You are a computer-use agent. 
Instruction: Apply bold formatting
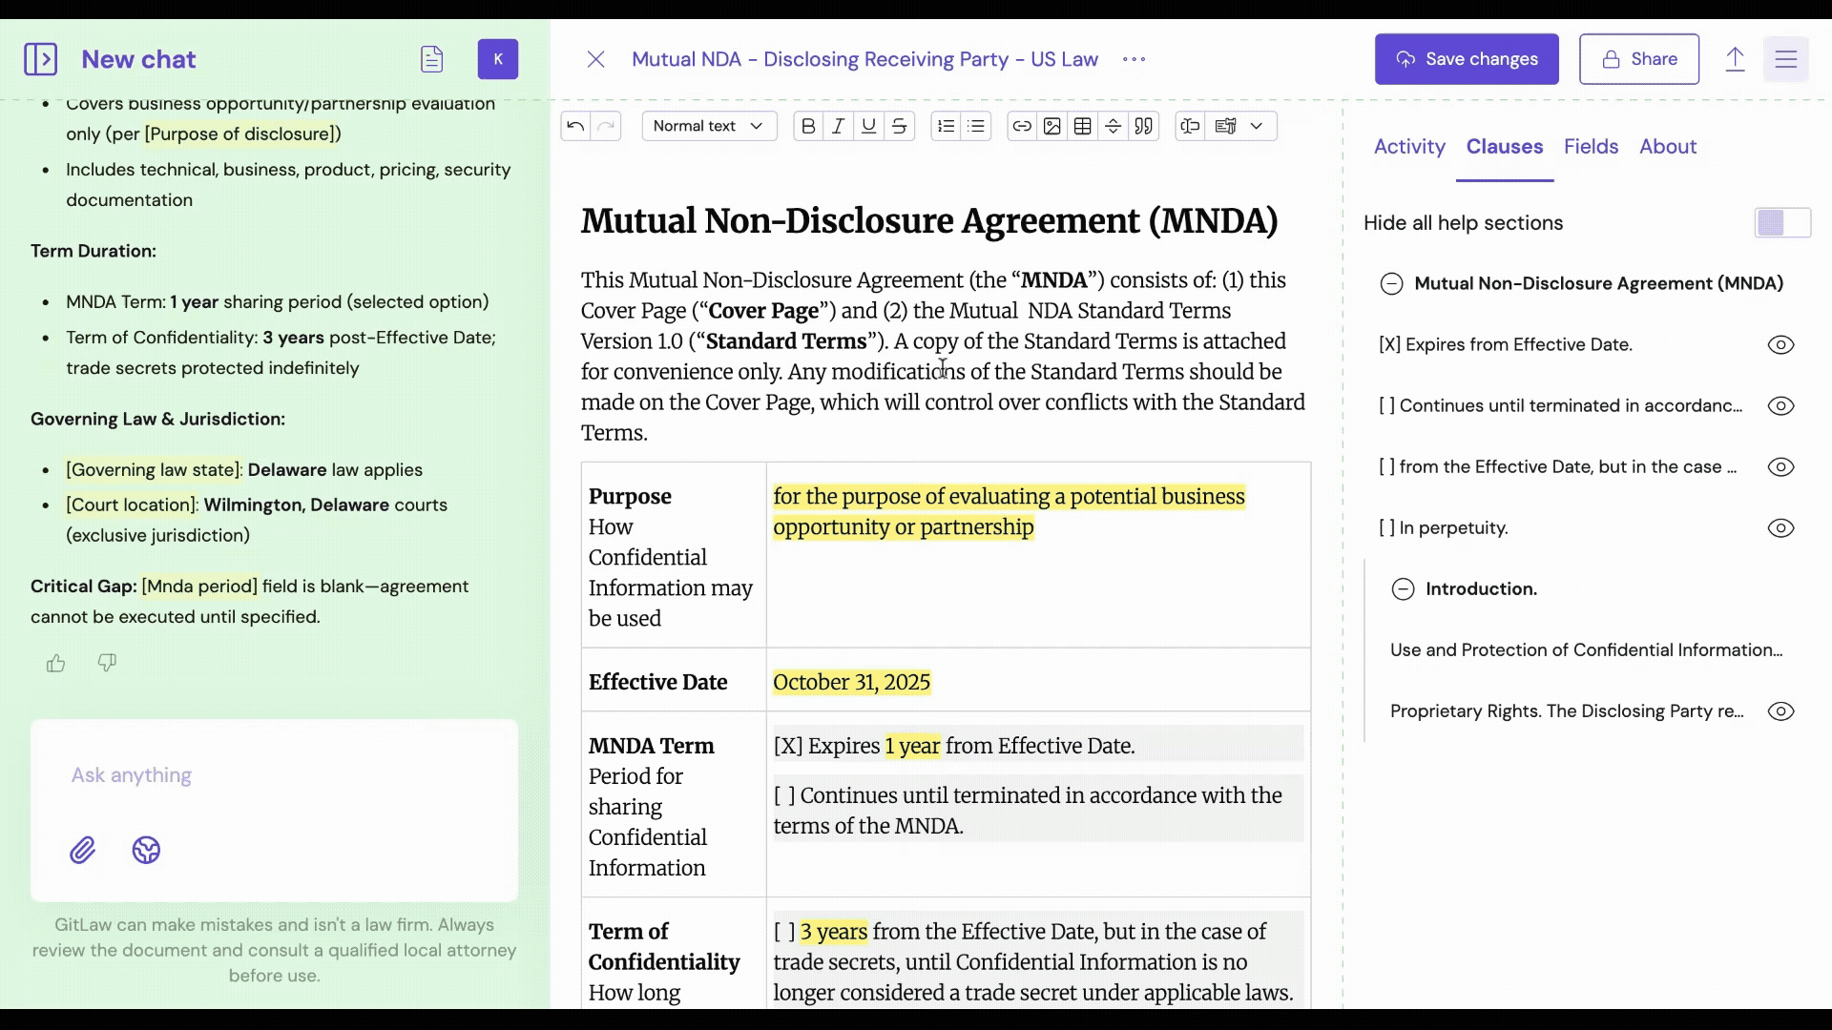point(808,126)
